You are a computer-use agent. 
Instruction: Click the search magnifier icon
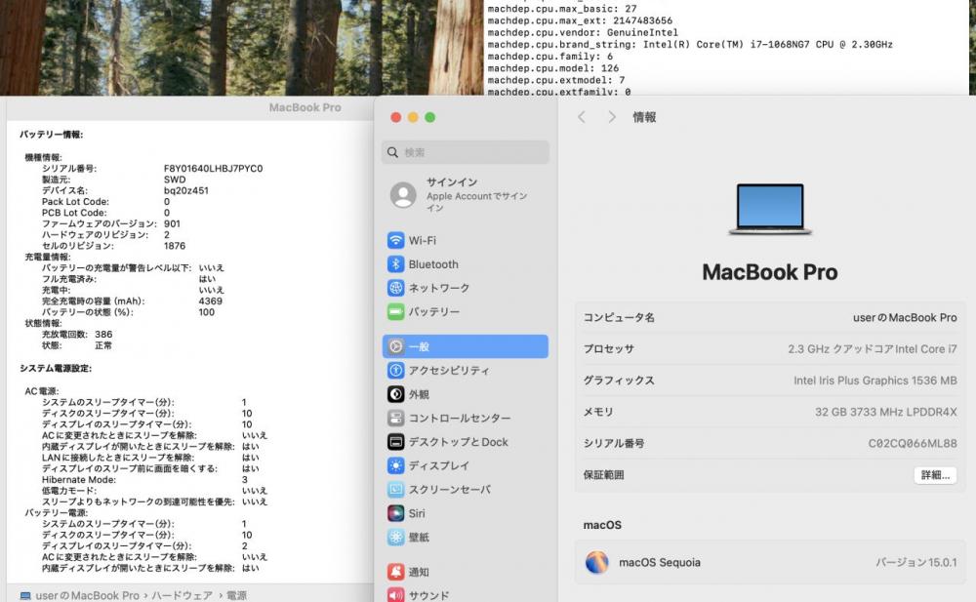pos(392,152)
